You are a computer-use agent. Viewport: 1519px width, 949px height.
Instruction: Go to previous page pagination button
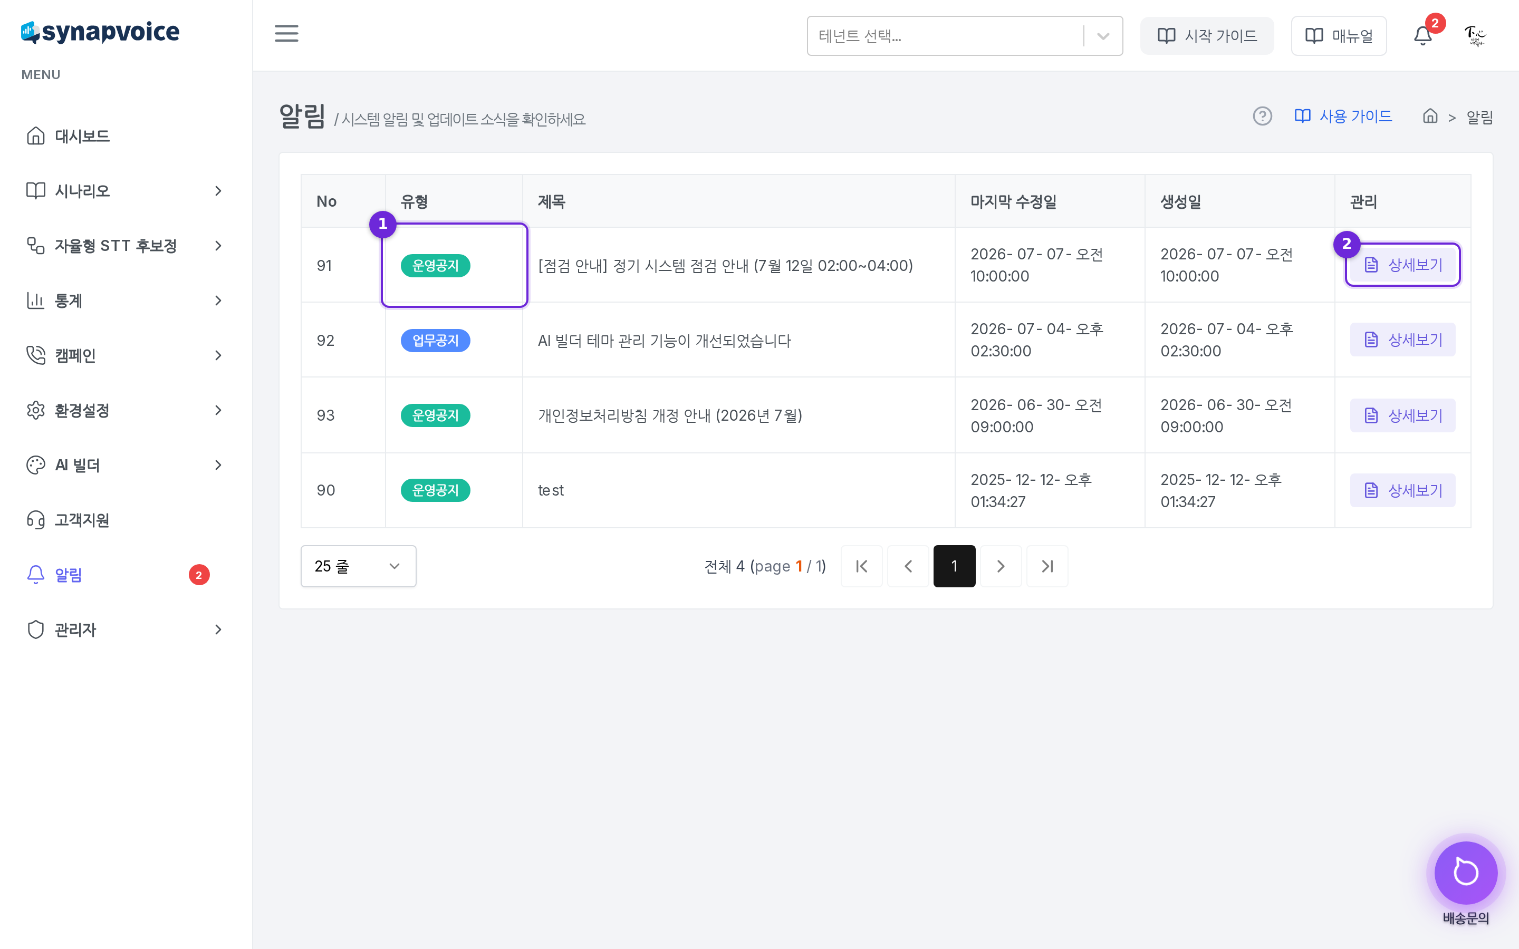[x=908, y=566]
